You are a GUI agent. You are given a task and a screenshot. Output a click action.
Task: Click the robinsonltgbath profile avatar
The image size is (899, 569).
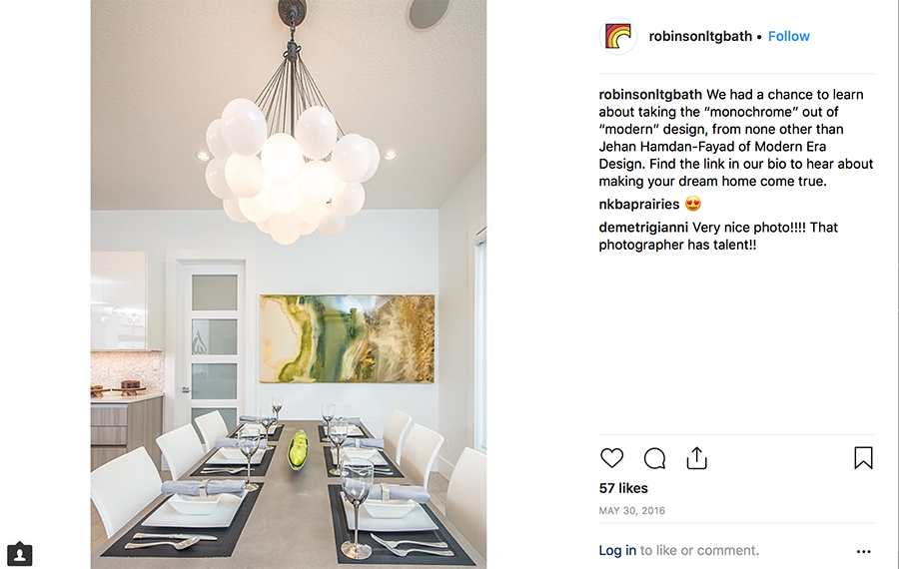tap(618, 36)
